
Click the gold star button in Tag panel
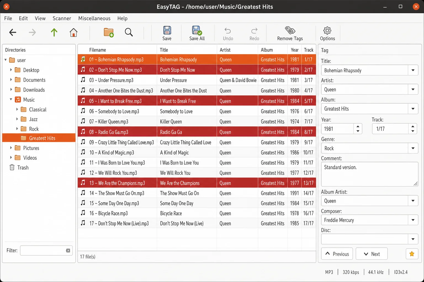[412, 254]
